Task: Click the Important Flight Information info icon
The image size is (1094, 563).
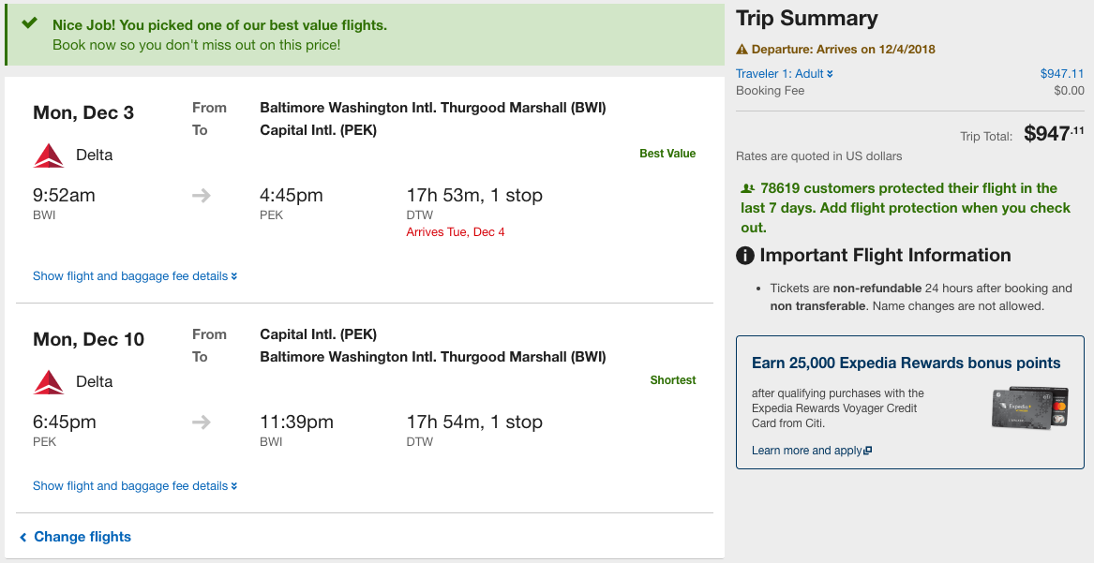Action: tap(745, 256)
